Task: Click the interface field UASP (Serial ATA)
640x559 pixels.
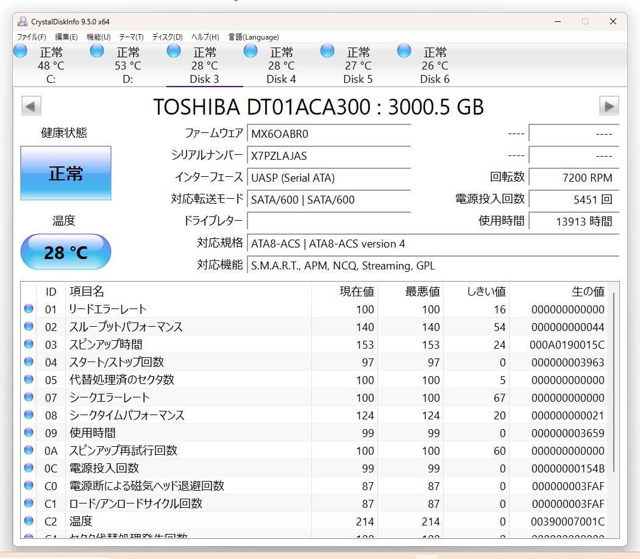Action: [329, 177]
